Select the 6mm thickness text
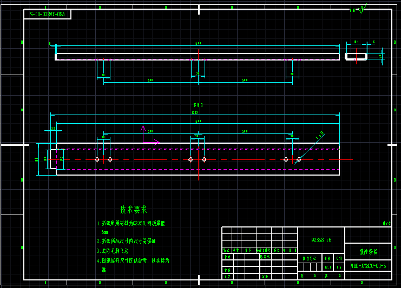Image resolution: width=401 pixels, height=288 pixels. pos(105,232)
